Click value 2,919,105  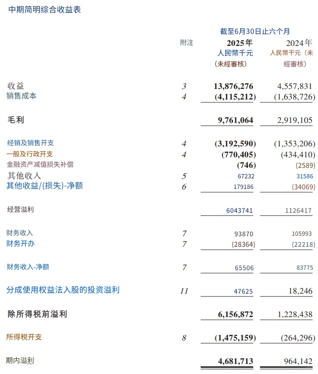click(295, 120)
